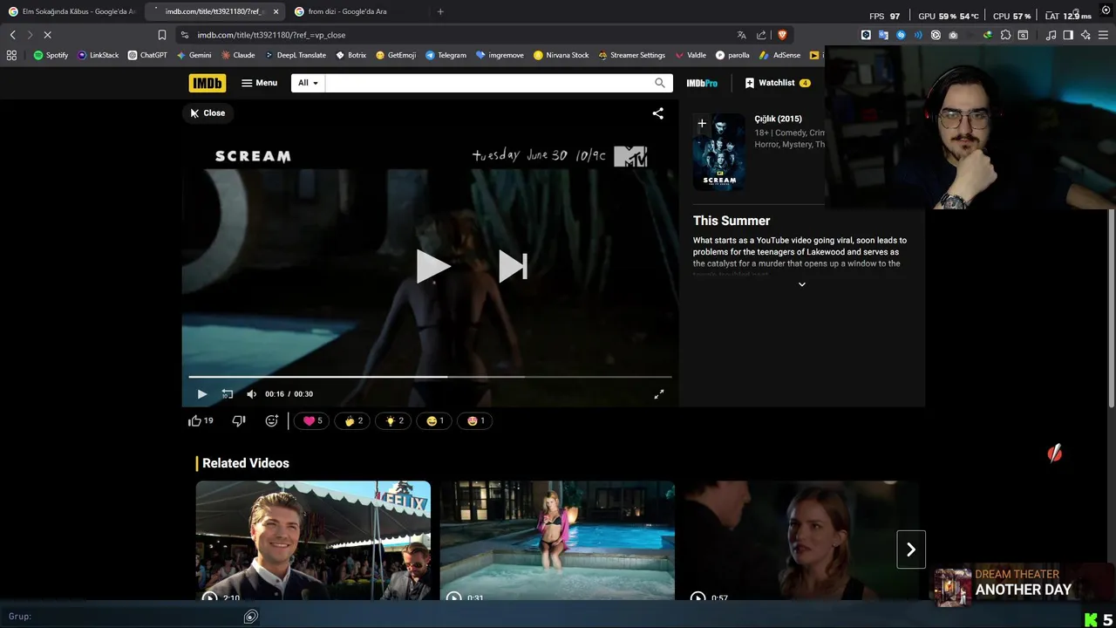Screen dimensions: 1116x628
Task: Click the Brave shields icon
Action: [782, 35]
